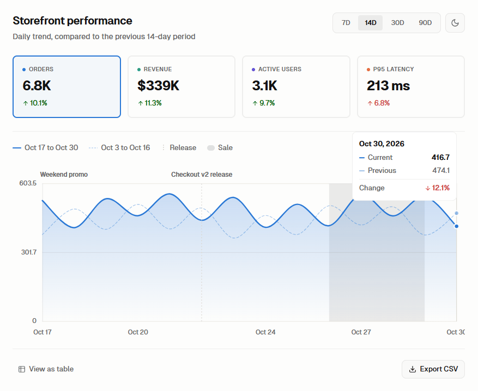This screenshot has width=478, height=391.
Task: Select the P95 Latency metric card
Action: click(x=410, y=86)
